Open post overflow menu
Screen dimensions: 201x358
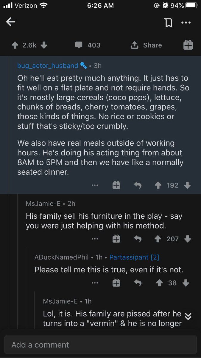coord(186,22)
